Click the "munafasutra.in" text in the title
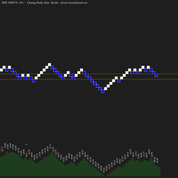Viewport: 178px width, 178px height. [78, 3]
